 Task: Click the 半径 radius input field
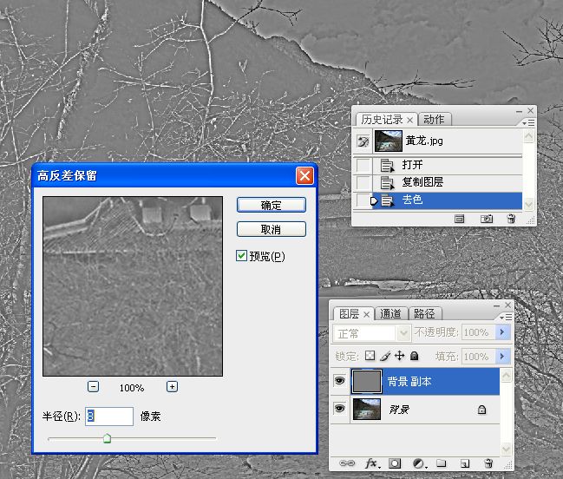tap(109, 417)
